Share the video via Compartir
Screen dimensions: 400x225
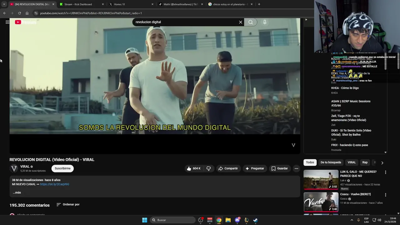click(x=228, y=168)
